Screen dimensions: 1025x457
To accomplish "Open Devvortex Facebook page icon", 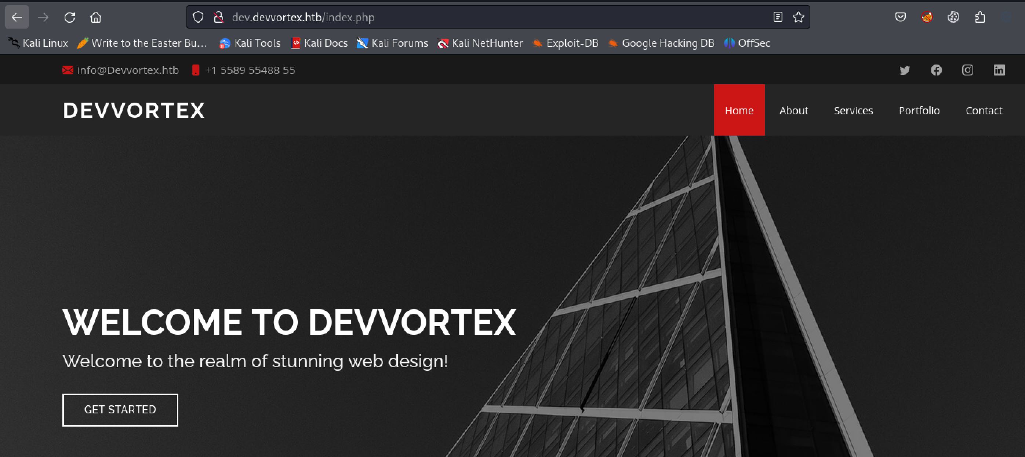I will [x=936, y=70].
